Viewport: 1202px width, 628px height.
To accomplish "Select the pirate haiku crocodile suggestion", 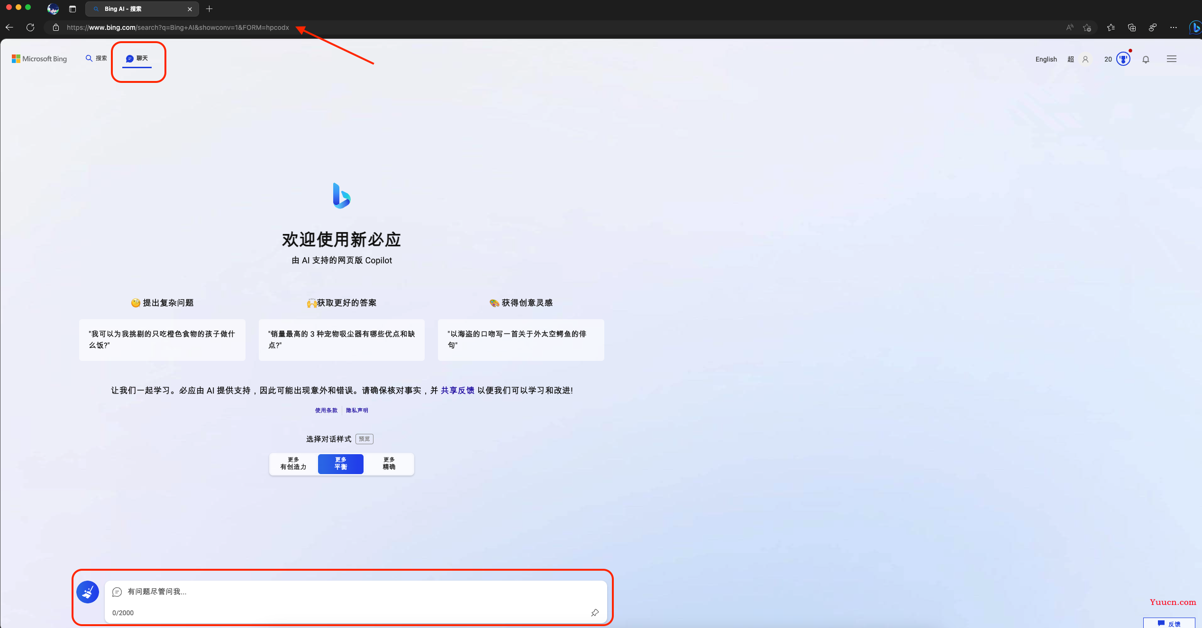I will click(521, 340).
